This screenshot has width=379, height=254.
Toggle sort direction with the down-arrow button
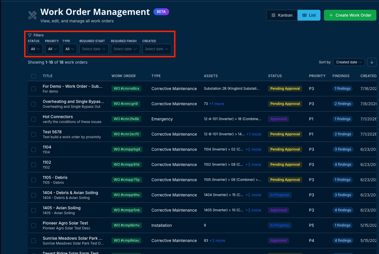[x=372, y=62]
